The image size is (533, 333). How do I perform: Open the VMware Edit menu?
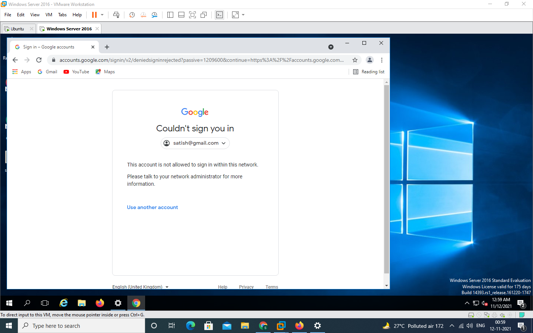click(21, 15)
